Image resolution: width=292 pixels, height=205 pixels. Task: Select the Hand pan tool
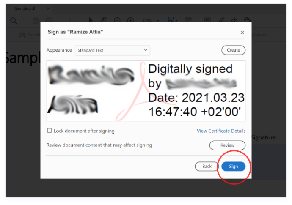pos(104,20)
